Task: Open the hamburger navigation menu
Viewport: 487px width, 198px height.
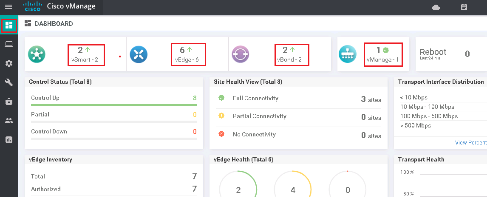Action: point(8,7)
